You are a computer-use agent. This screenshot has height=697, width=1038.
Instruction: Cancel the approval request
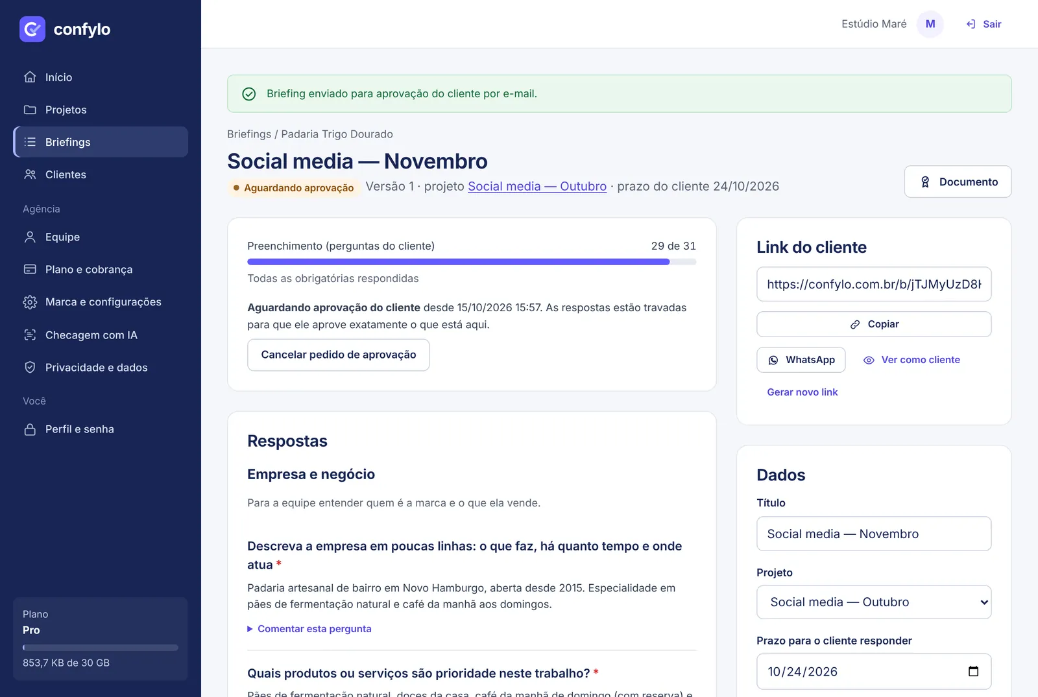(339, 355)
